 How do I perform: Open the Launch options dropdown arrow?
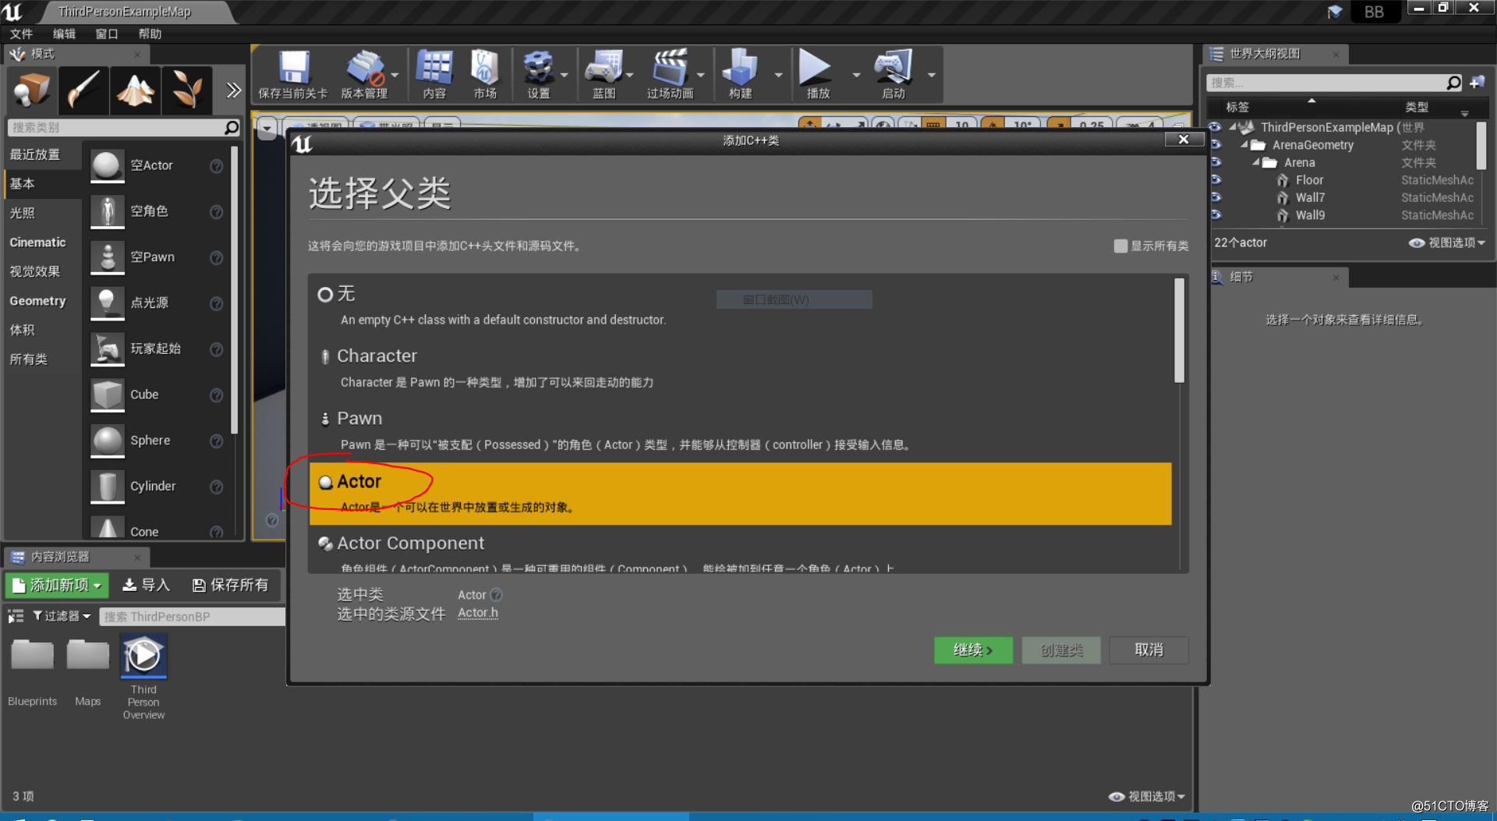(x=931, y=75)
